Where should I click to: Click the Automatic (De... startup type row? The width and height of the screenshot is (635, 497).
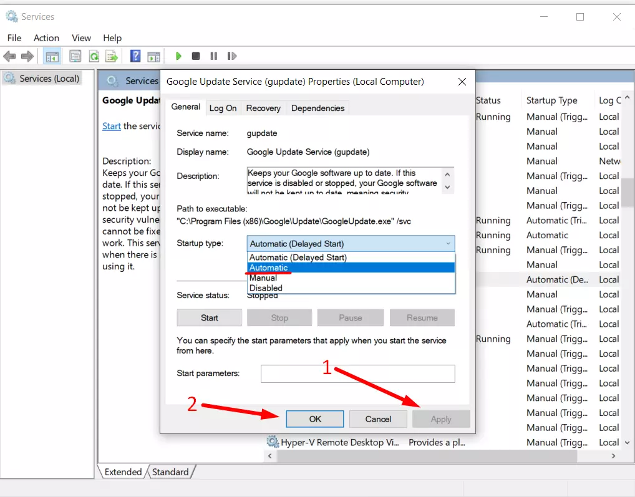[557, 279]
